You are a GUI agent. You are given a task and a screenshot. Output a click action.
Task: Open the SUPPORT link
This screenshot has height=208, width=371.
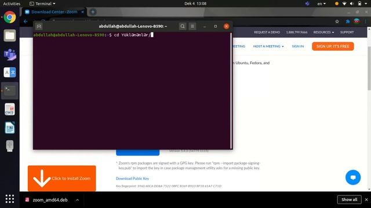tap(347, 32)
